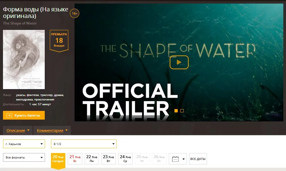Select date 24 Янв Ср

coord(125,159)
